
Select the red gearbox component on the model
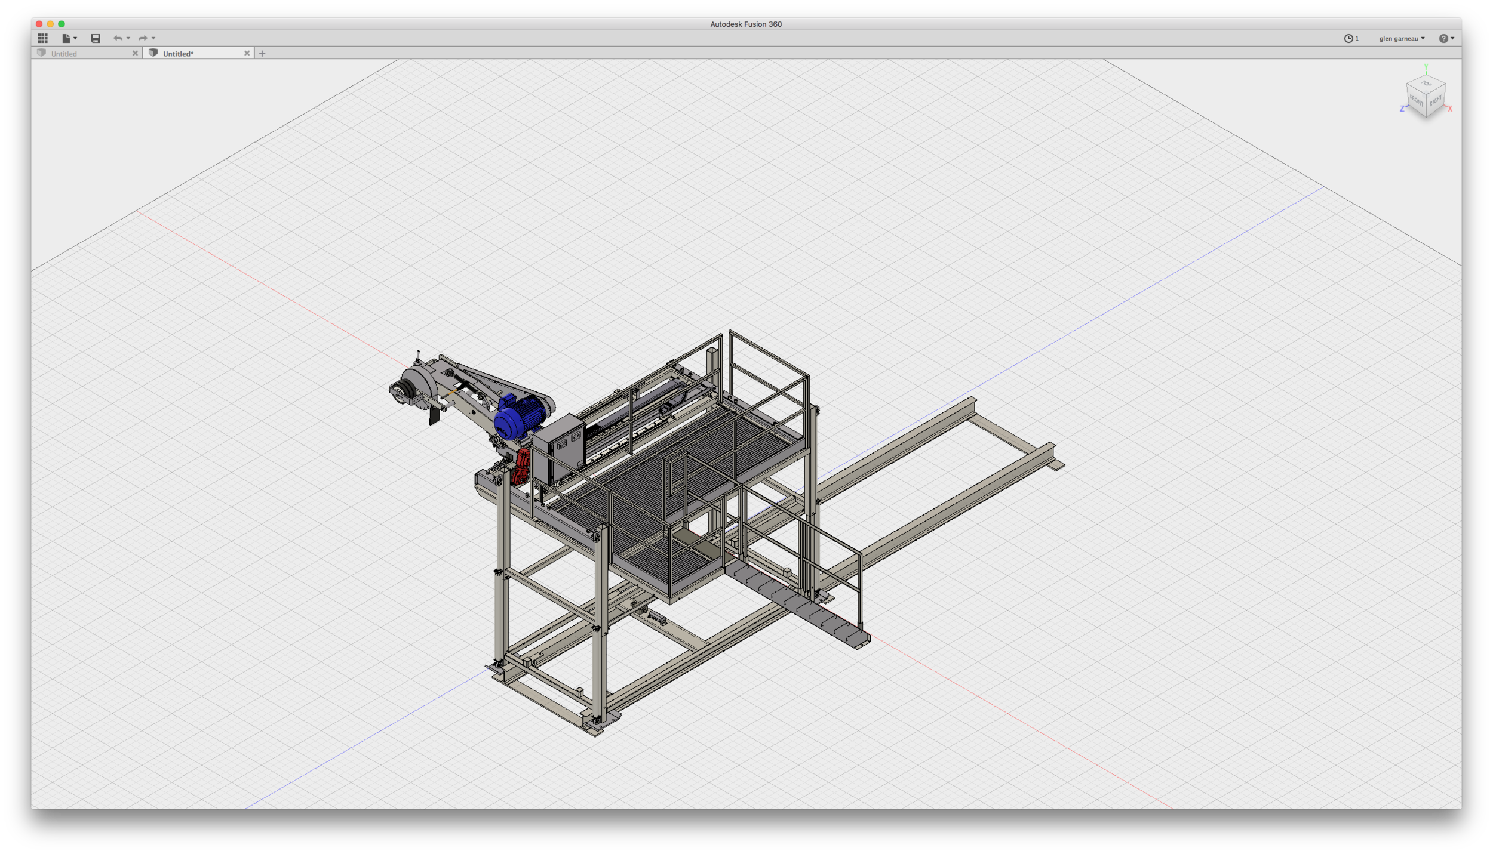521,467
